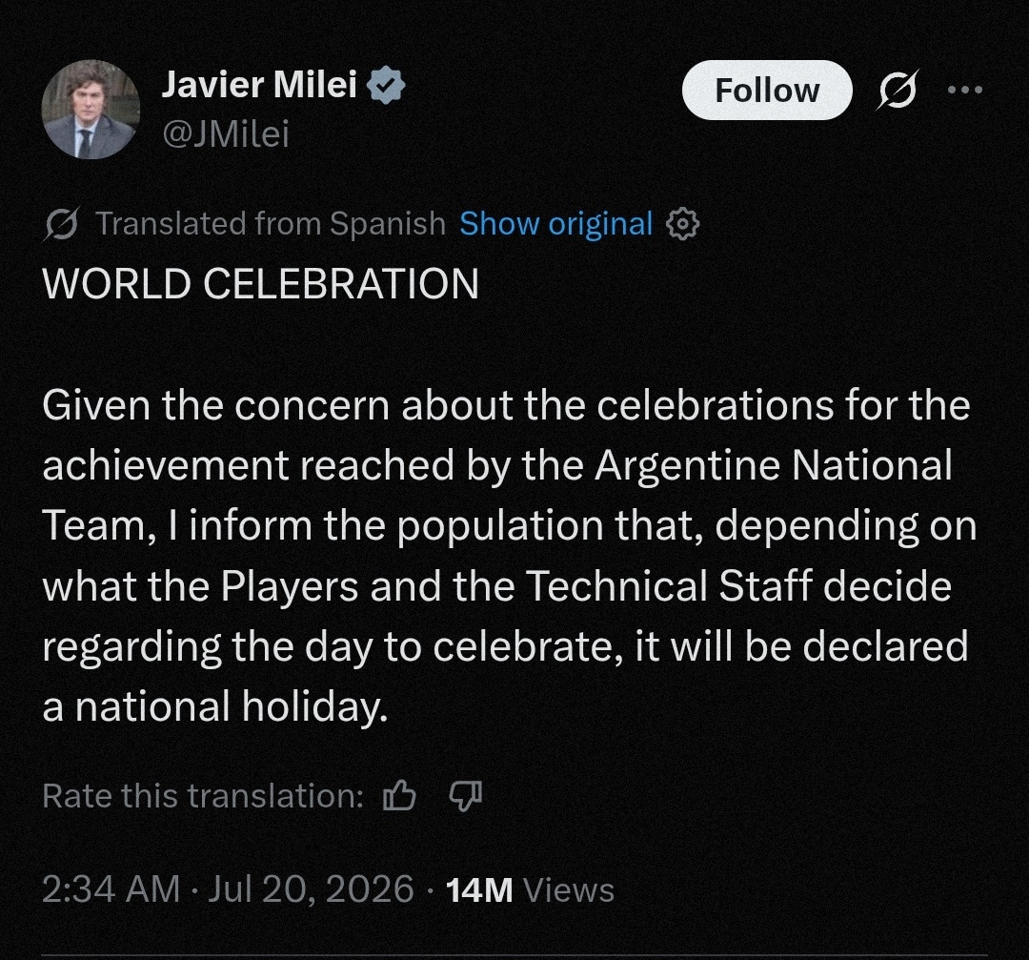Image resolution: width=1029 pixels, height=960 pixels.
Task: Open translation settings gear
Action: coord(682,225)
